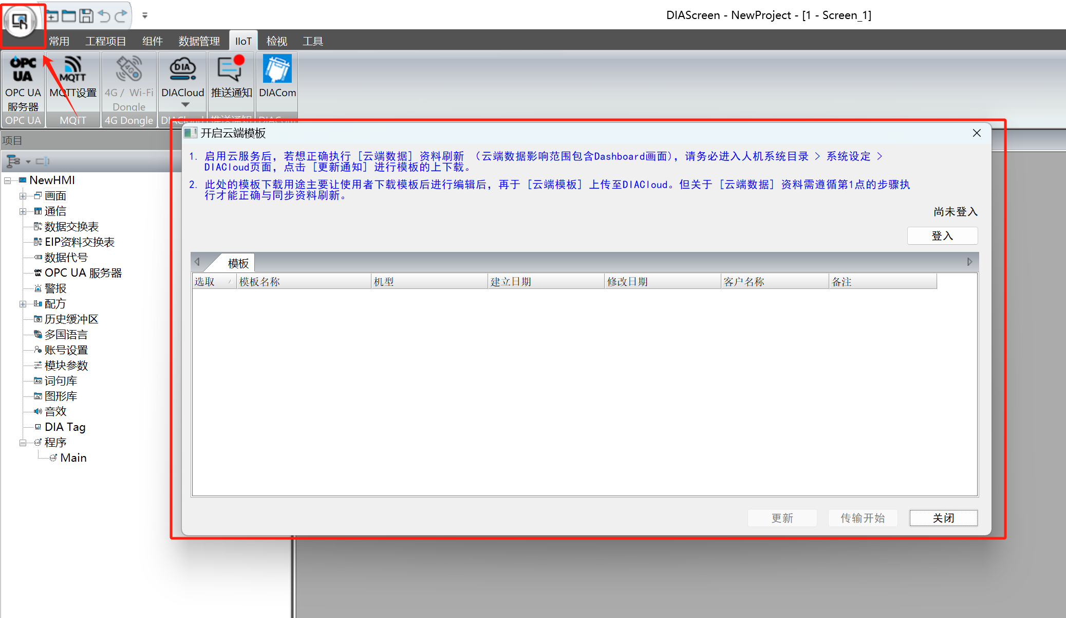Expand the 画面 tree node
Viewport: 1066px width, 618px height.
coord(23,196)
